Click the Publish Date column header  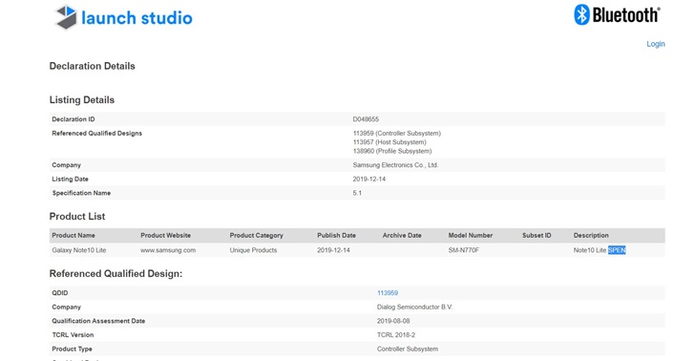pyautogui.click(x=336, y=236)
